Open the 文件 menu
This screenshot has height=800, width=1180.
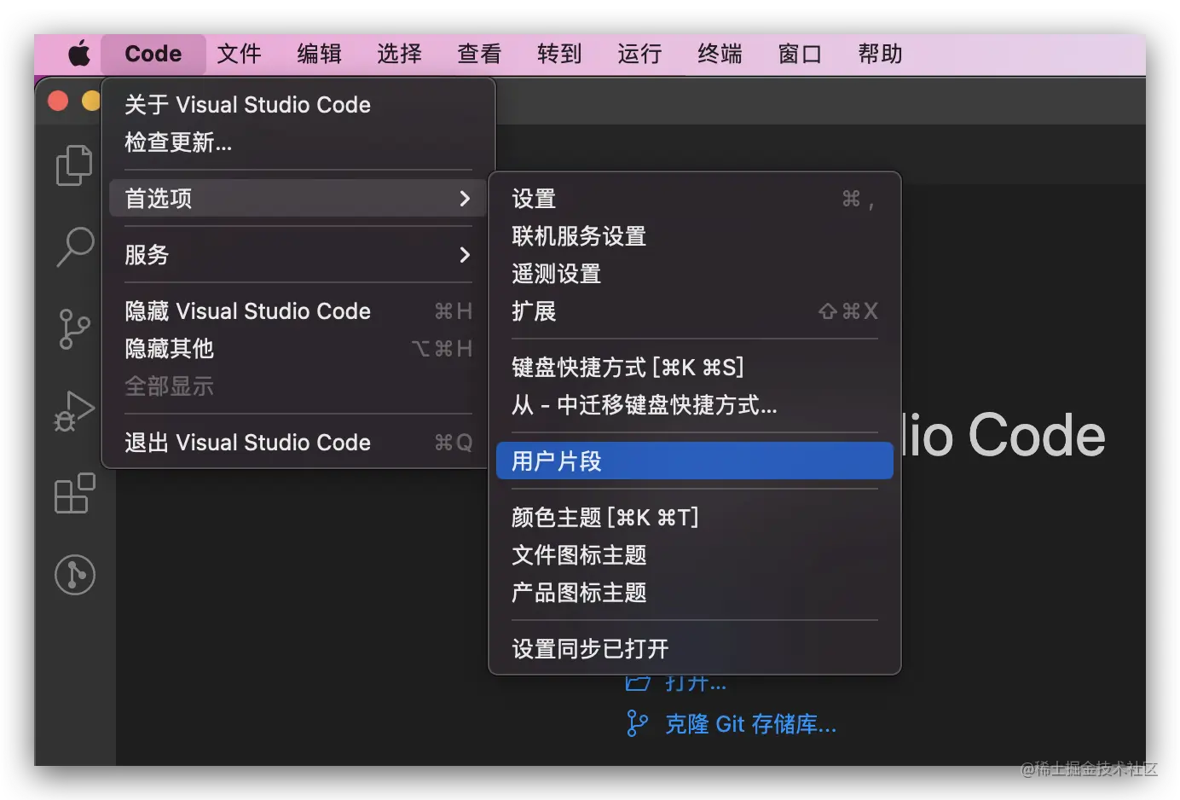[239, 54]
